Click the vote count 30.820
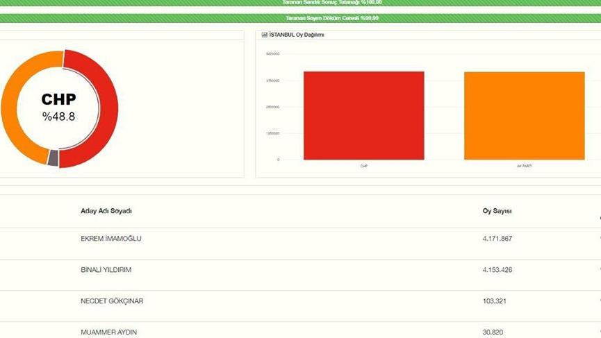 point(493,332)
